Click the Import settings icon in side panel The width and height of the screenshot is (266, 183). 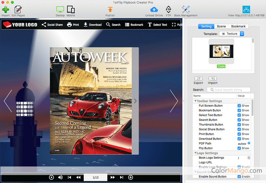(212, 79)
